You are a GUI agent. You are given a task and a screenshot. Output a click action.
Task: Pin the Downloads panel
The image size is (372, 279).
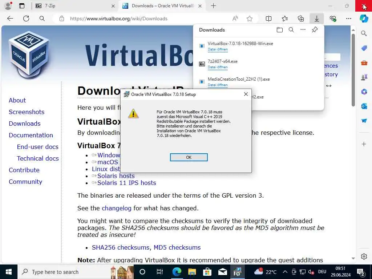pos(315,30)
